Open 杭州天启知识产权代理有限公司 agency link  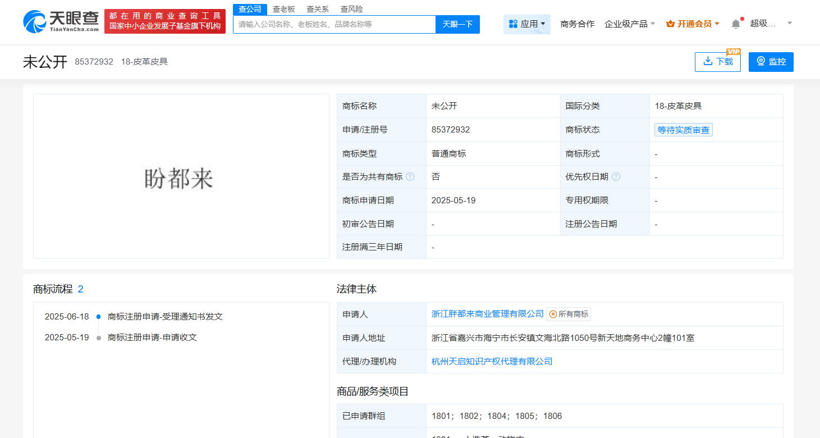492,362
